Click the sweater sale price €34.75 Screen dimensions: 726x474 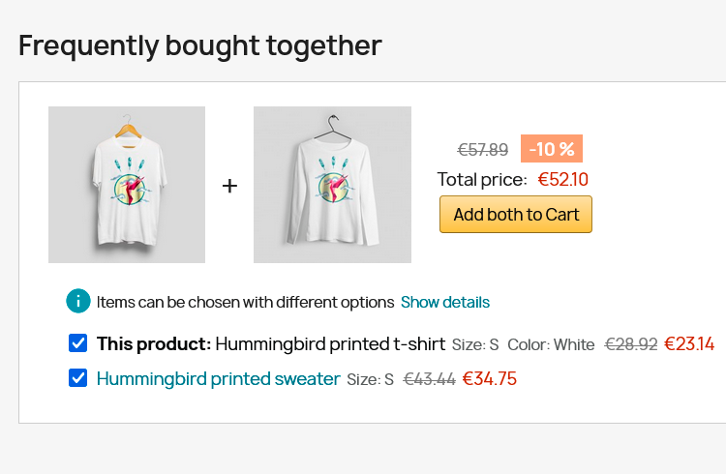click(490, 379)
